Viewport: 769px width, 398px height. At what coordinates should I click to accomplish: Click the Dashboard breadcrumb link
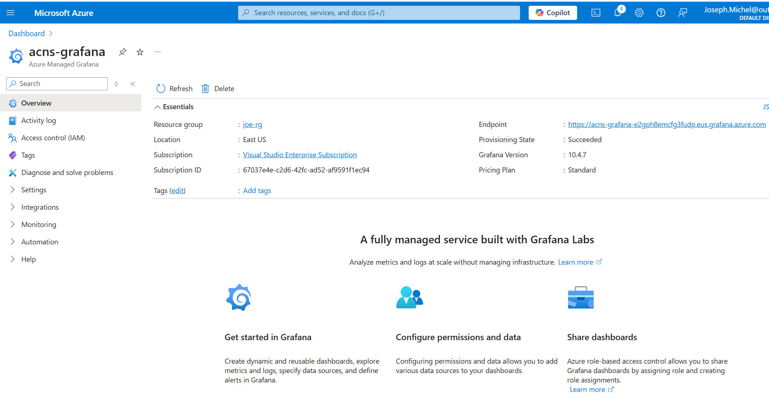pos(26,34)
